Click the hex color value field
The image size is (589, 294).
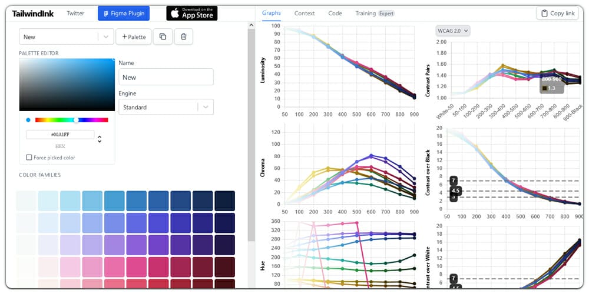(x=60, y=135)
